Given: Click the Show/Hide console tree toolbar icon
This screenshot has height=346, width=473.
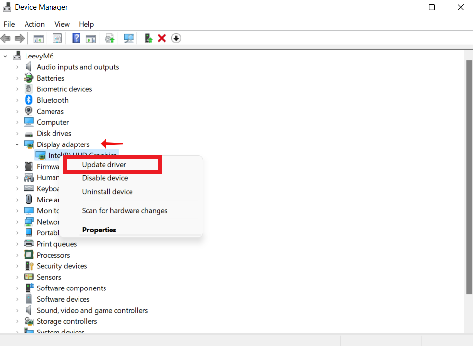Looking at the screenshot, I should (38, 38).
